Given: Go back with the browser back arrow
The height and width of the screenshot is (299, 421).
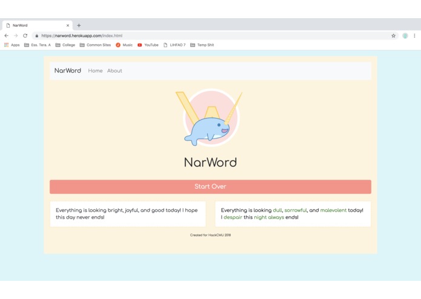Looking at the screenshot, I should pos(7,36).
